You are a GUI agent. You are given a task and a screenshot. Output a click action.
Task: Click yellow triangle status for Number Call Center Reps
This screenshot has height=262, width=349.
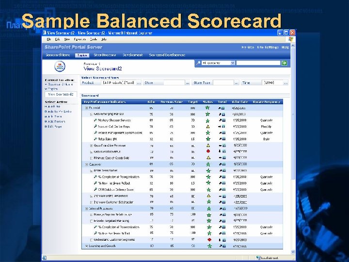(x=207, y=127)
